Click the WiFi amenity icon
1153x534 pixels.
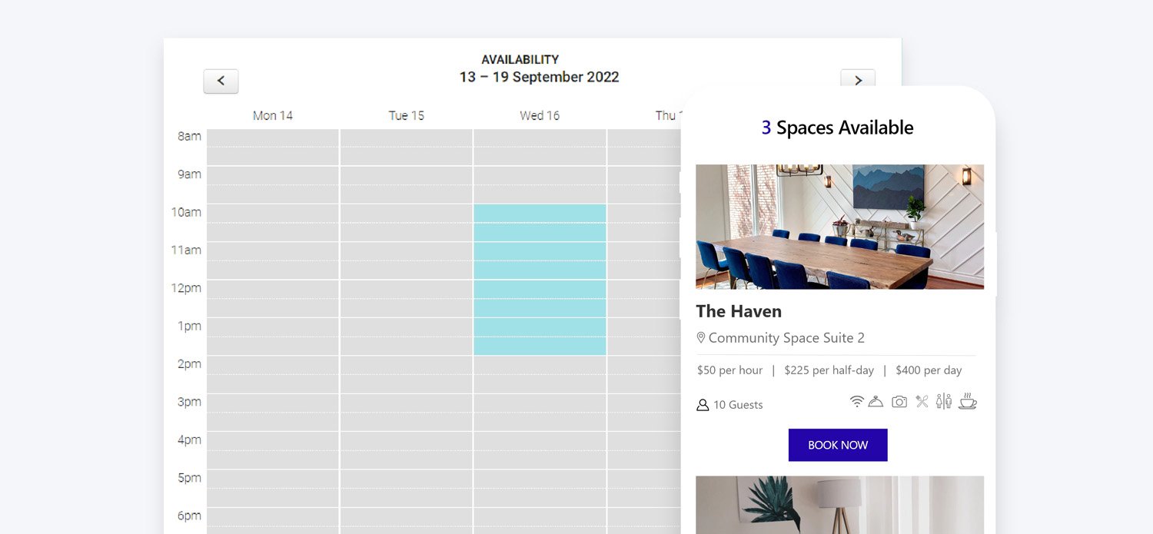click(x=856, y=401)
